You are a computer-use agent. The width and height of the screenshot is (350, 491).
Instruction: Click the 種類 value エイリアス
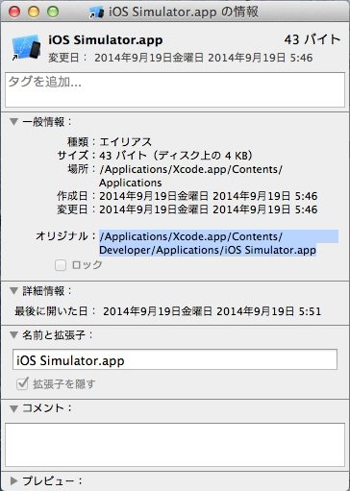[125, 142]
